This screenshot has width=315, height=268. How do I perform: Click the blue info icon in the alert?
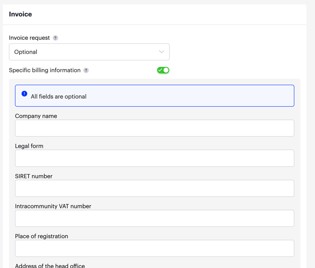pos(24,94)
